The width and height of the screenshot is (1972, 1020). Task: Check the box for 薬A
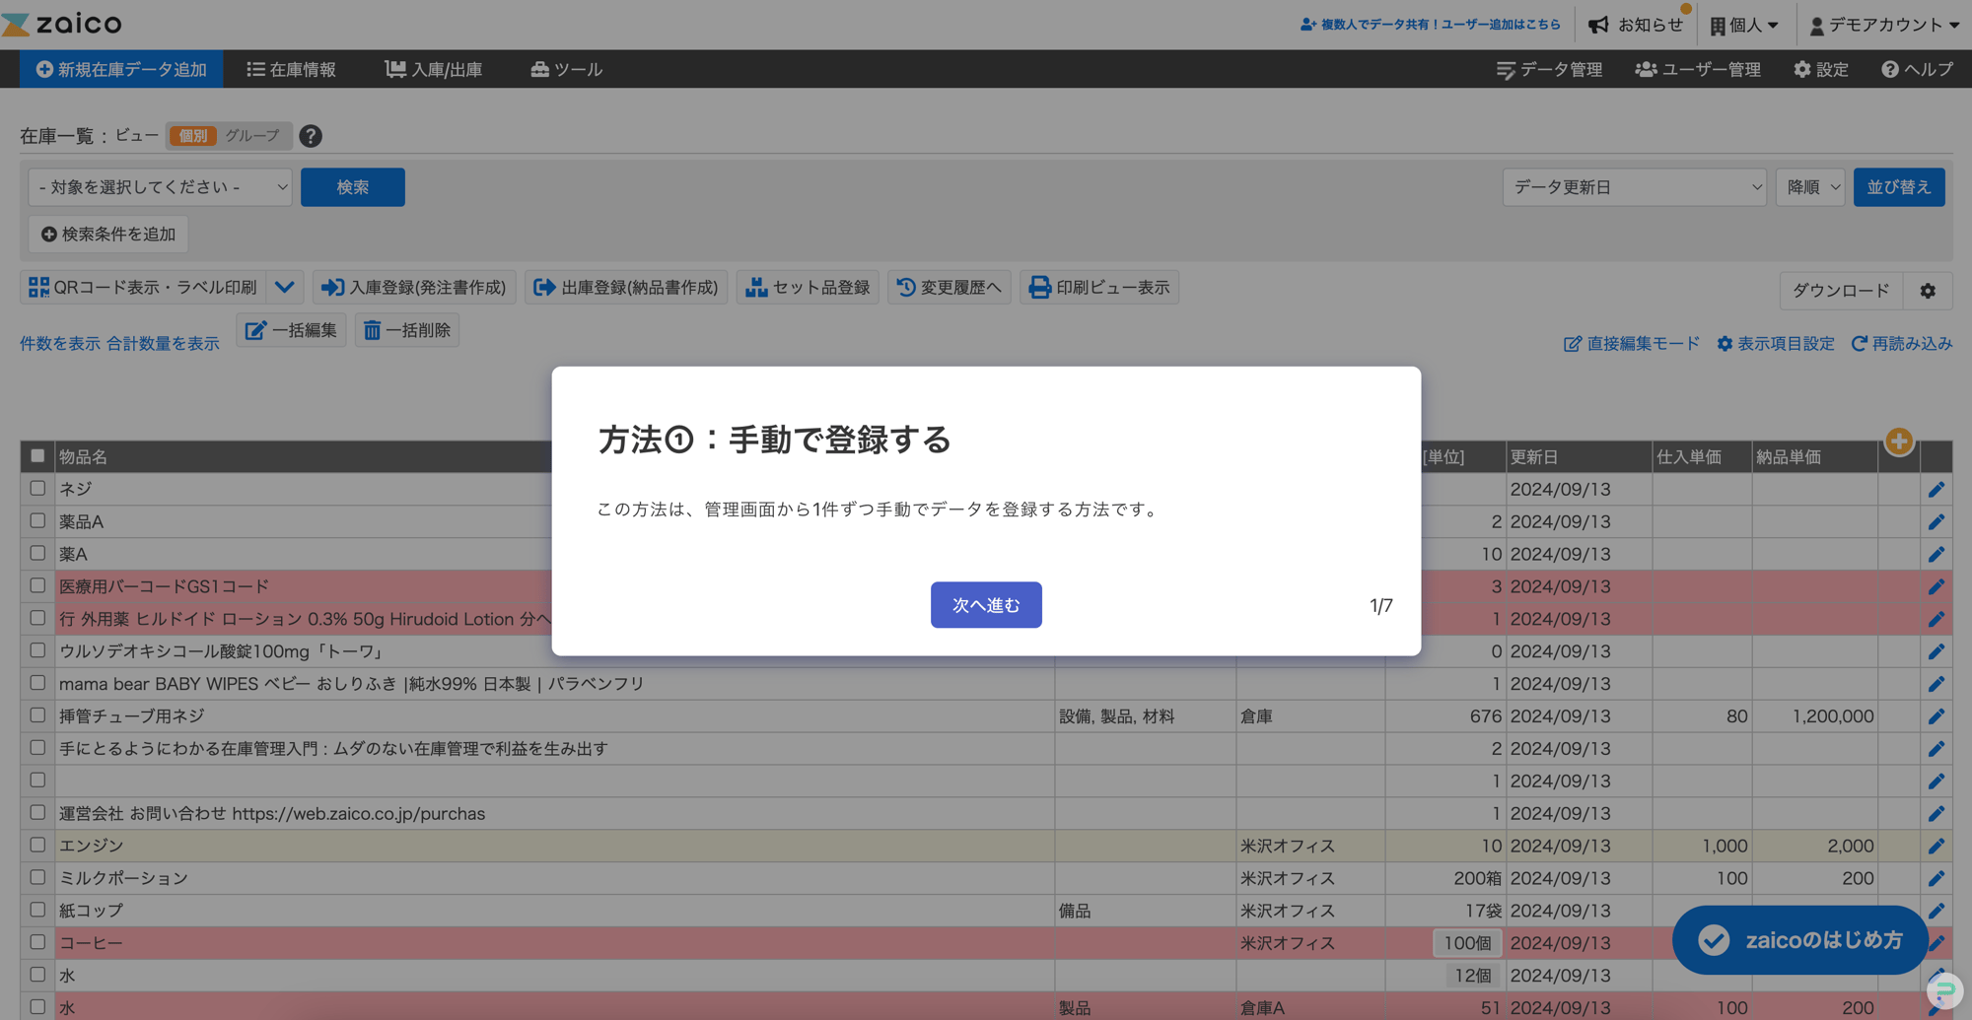(37, 553)
